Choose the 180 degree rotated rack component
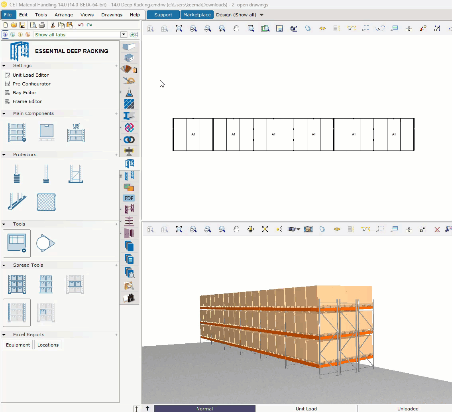The height and width of the screenshot is (412, 452). tap(76, 133)
